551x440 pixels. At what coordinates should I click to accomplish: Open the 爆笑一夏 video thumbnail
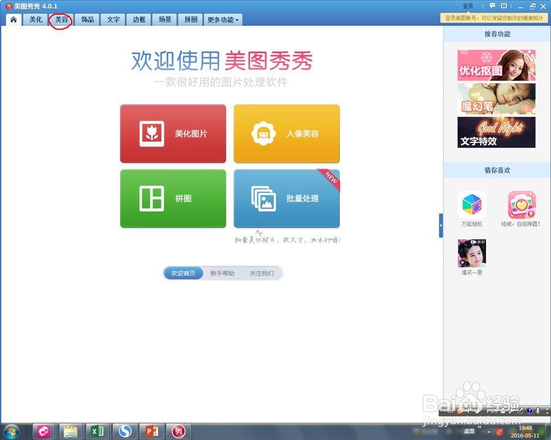tap(472, 254)
